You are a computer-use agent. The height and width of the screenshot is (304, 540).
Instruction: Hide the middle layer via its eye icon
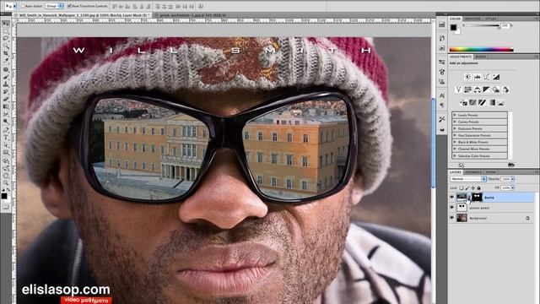click(x=452, y=208)
